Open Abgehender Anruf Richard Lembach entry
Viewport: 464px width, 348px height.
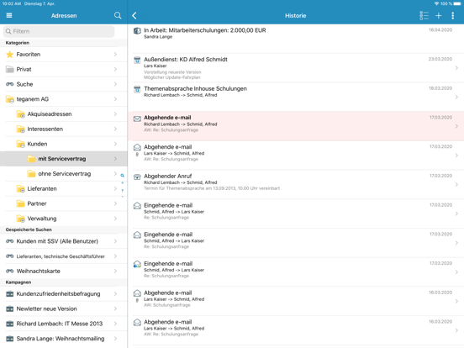click(296, 185)
